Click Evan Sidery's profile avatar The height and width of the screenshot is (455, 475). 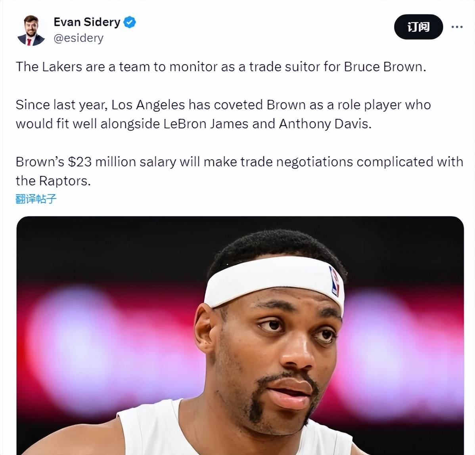point(31,31)
